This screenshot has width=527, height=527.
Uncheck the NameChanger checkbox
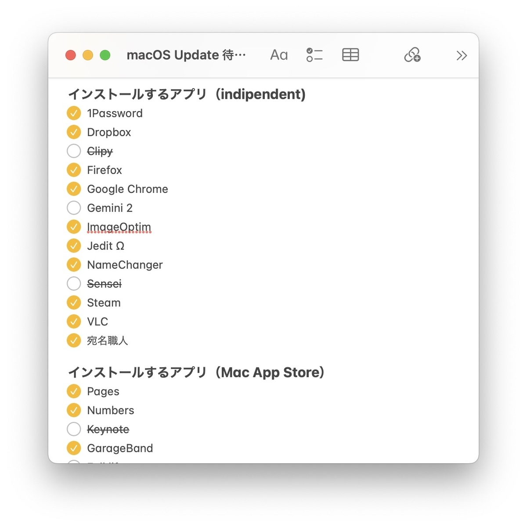pos(74,265)
